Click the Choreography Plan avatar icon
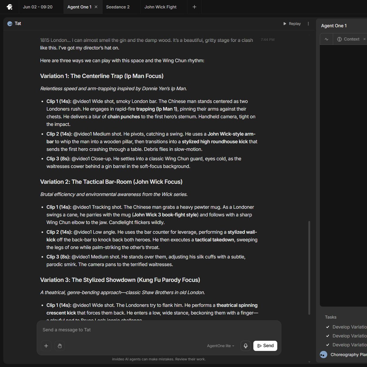Image resolution: width=367 pixels, height=367 pixels. [323, 355]
